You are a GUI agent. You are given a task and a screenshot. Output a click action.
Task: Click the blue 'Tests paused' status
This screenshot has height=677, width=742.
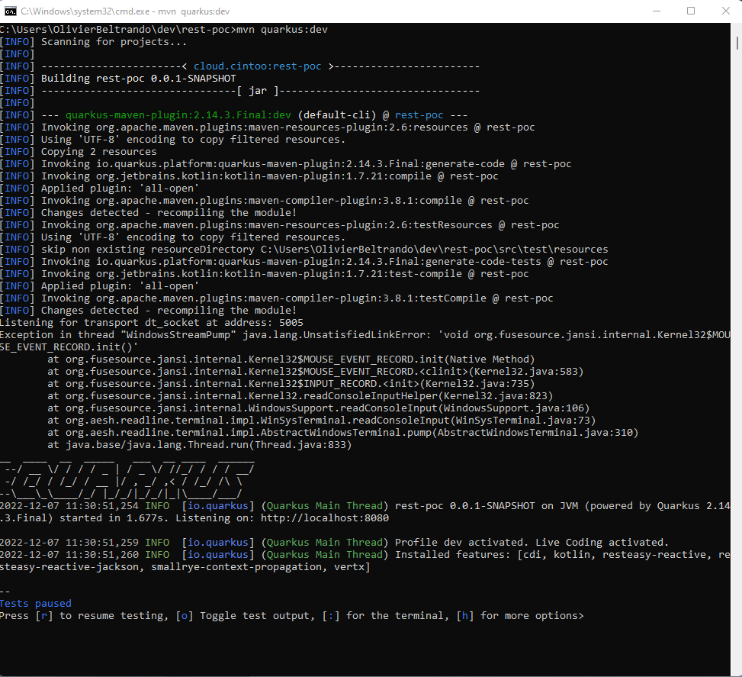pyautogui.click(x=36, y=604)
